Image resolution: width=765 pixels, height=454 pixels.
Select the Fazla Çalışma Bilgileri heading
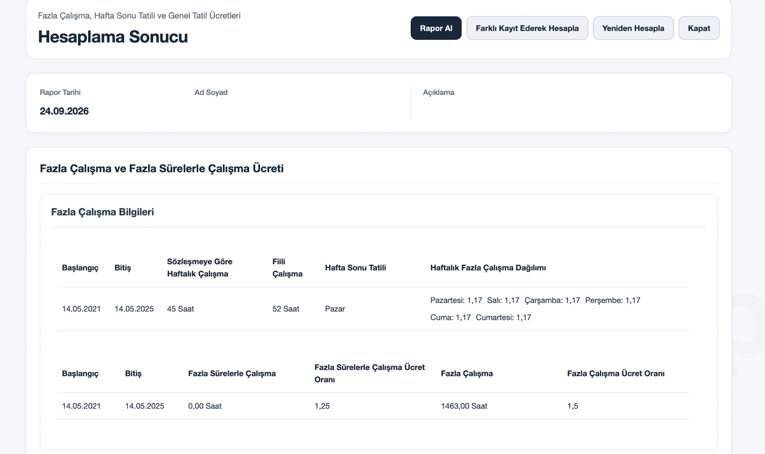(x=103, y=212)
